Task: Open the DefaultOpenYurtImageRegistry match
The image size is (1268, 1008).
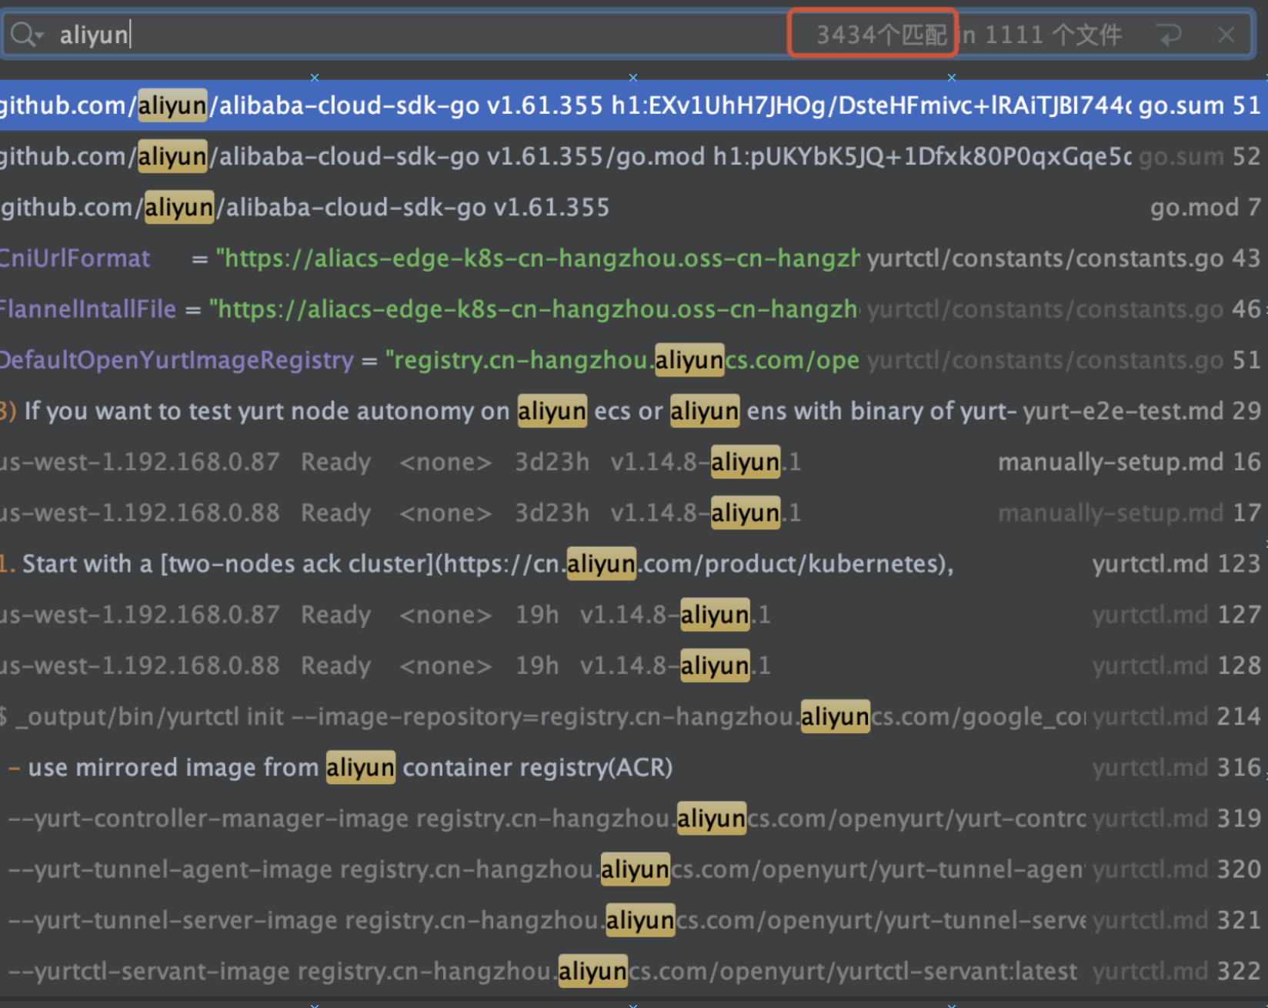Action: pyautogui.click(x=462, y=359)
